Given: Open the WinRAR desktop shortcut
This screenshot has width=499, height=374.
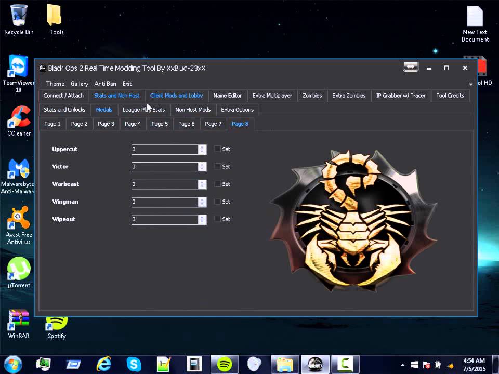Looking at the screenshot, I should (19, 324).
